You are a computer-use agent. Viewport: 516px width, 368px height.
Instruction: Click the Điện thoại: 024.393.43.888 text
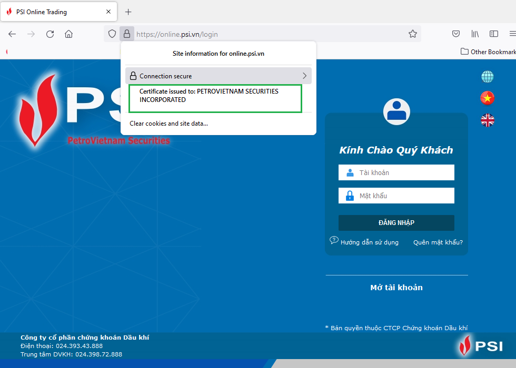[x=62, y=346]
